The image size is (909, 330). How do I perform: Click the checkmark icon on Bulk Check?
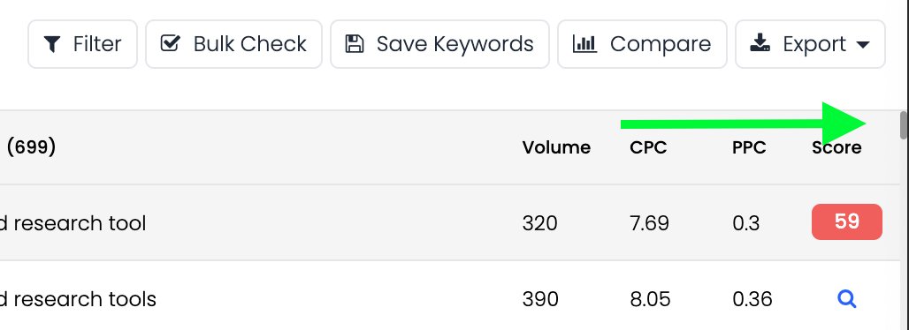tap(170, 43)
